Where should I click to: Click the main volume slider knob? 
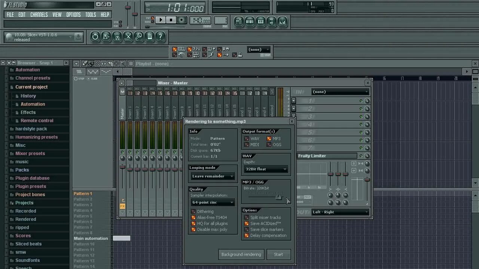pyautogui.click(x=128, y=7)
